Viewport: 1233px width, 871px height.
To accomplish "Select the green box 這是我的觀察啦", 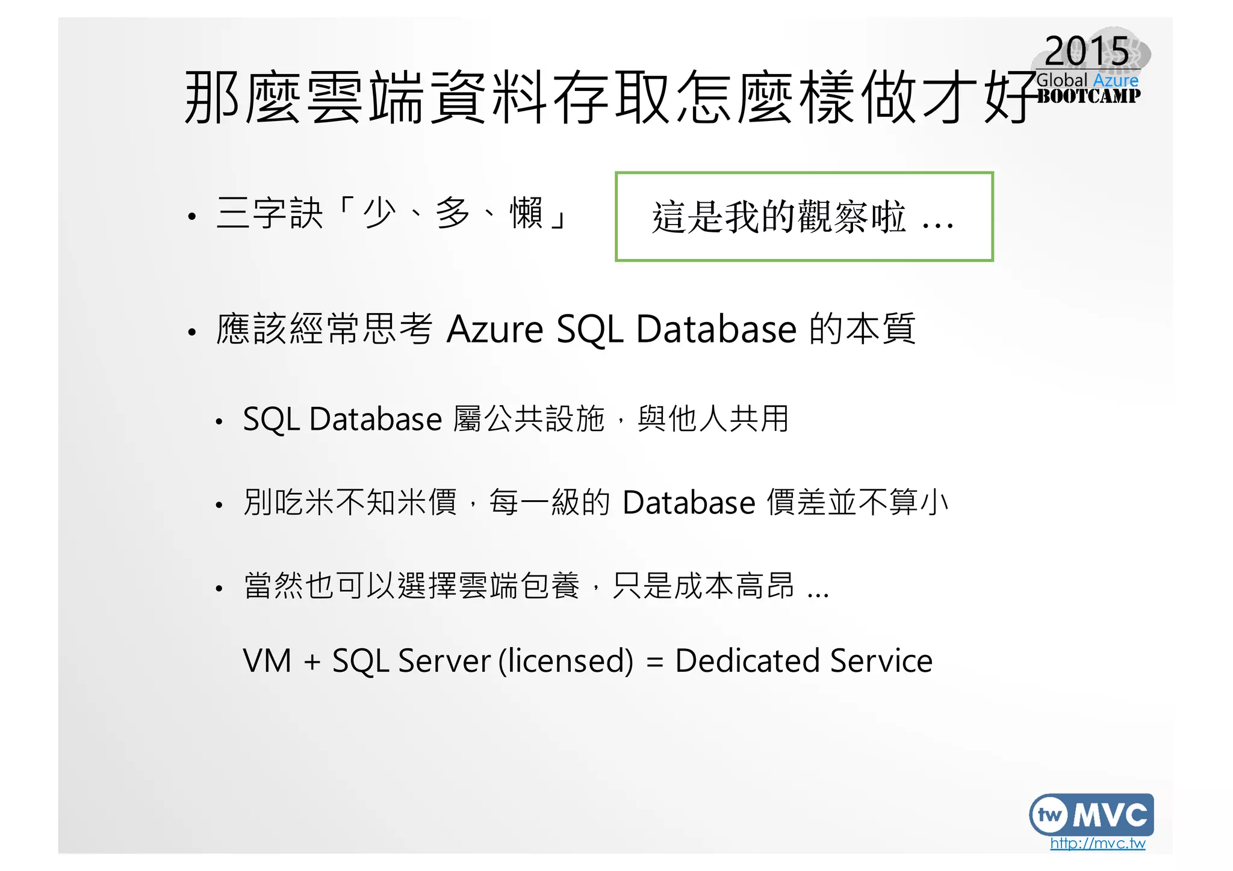I will [803, 217].
